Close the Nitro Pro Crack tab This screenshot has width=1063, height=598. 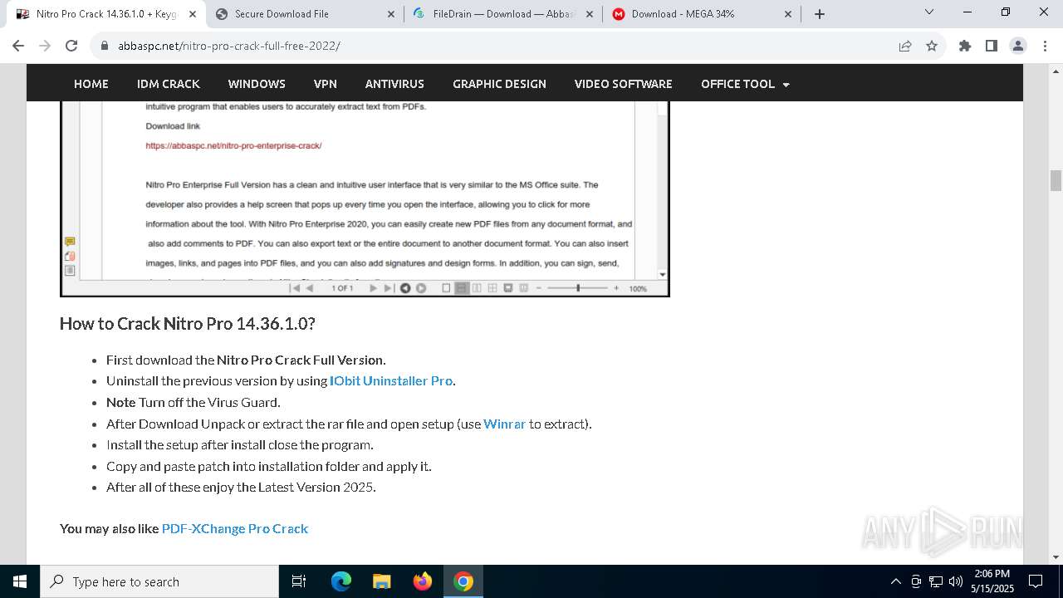tap(192, 13)
